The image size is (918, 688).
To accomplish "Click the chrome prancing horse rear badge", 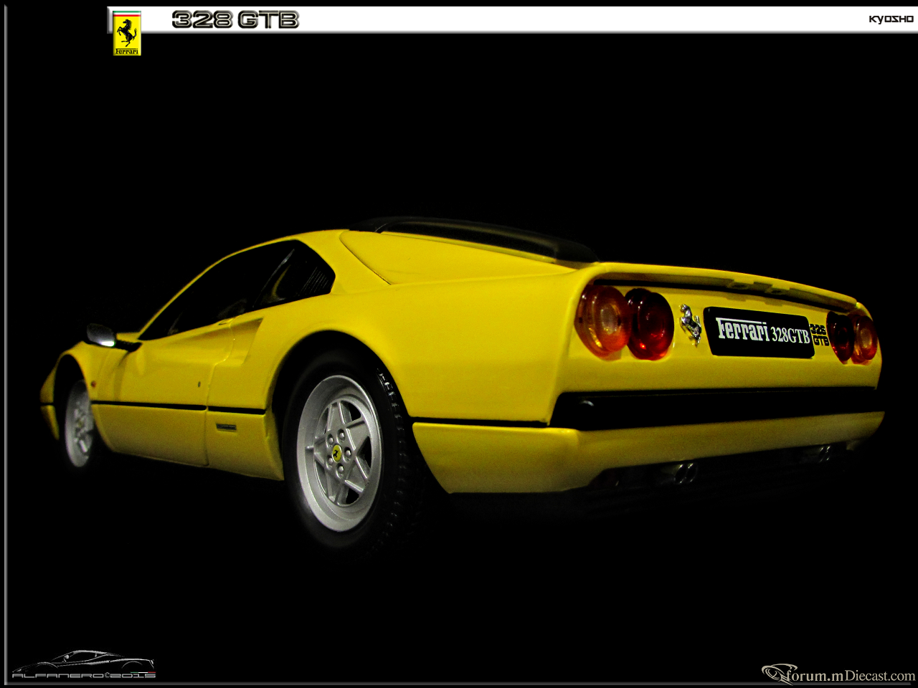I will [691, 324].
